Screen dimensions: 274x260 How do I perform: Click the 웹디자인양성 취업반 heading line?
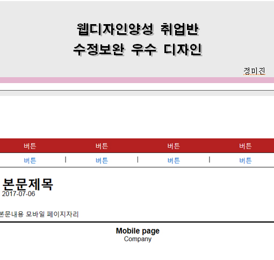pos(138,29)
